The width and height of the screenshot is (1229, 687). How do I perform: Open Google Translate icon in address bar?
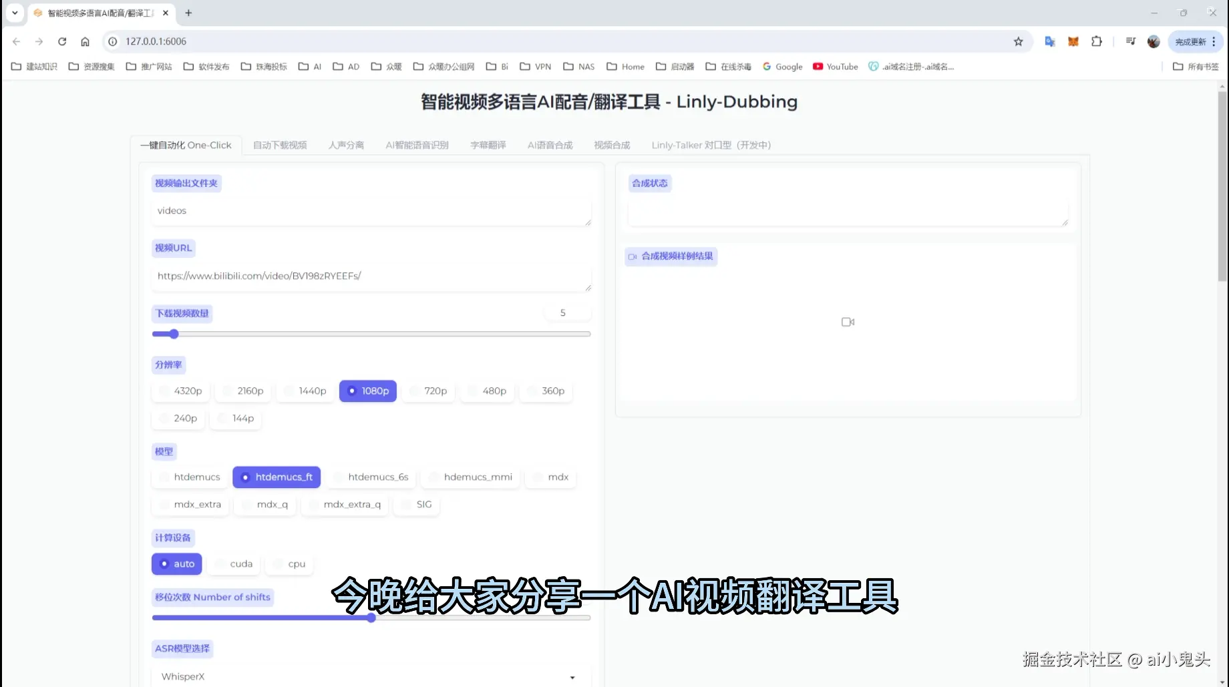pos(1049,41)
